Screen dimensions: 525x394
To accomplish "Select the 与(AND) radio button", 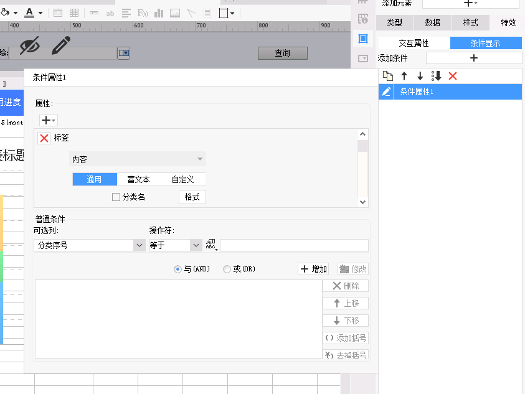I will [x=177, y=269].
